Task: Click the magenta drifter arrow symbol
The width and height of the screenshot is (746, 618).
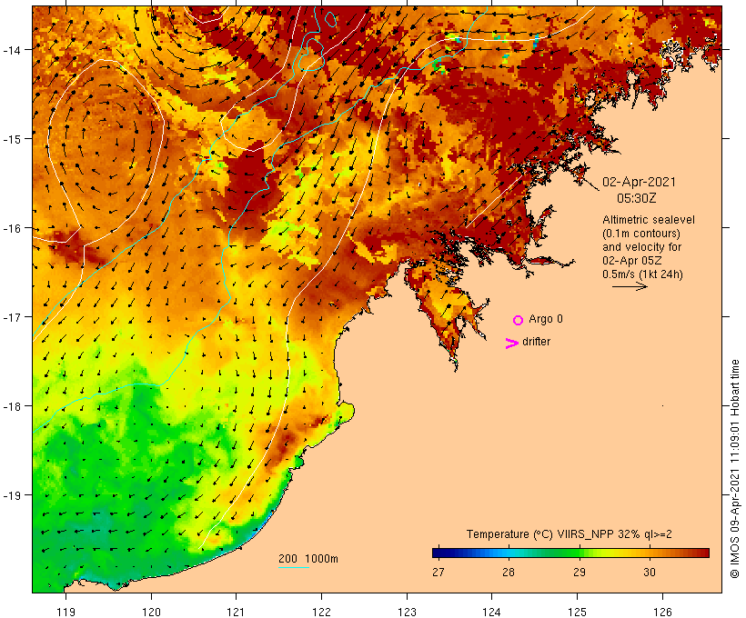Action: tap(512, 344)
